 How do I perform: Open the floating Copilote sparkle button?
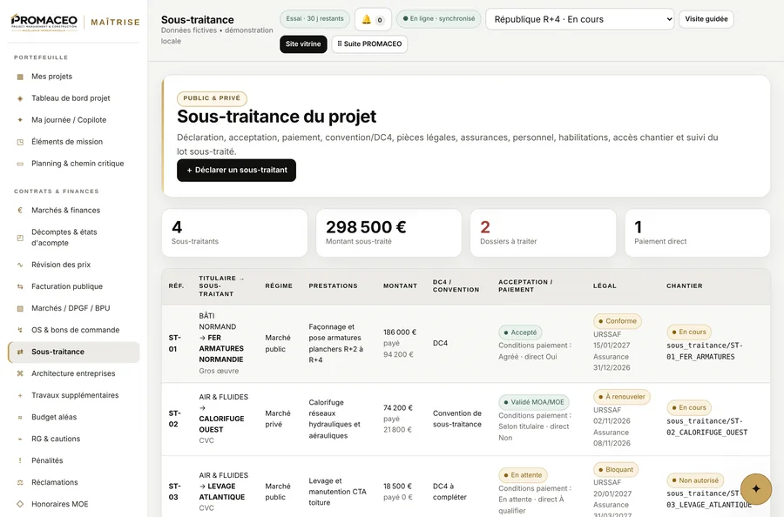[x=756, y=489]
